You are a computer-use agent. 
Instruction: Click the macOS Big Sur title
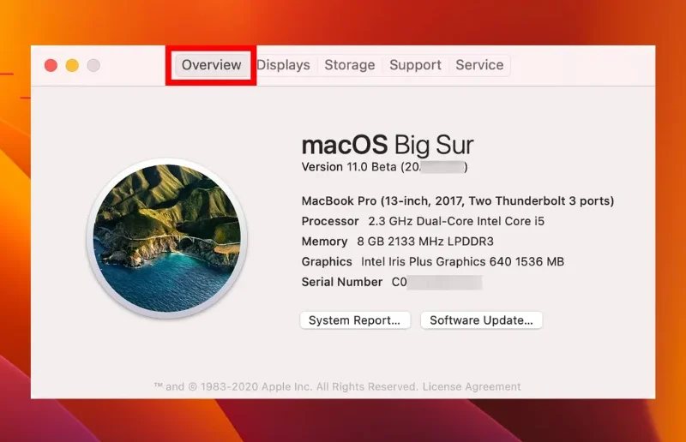pos(388,145)
